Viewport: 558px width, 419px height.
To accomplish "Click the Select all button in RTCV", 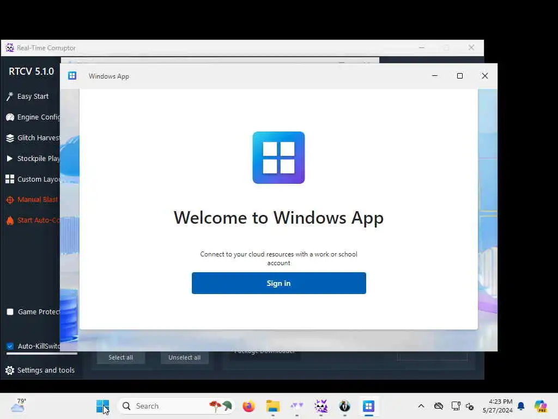I will point(120,357).
